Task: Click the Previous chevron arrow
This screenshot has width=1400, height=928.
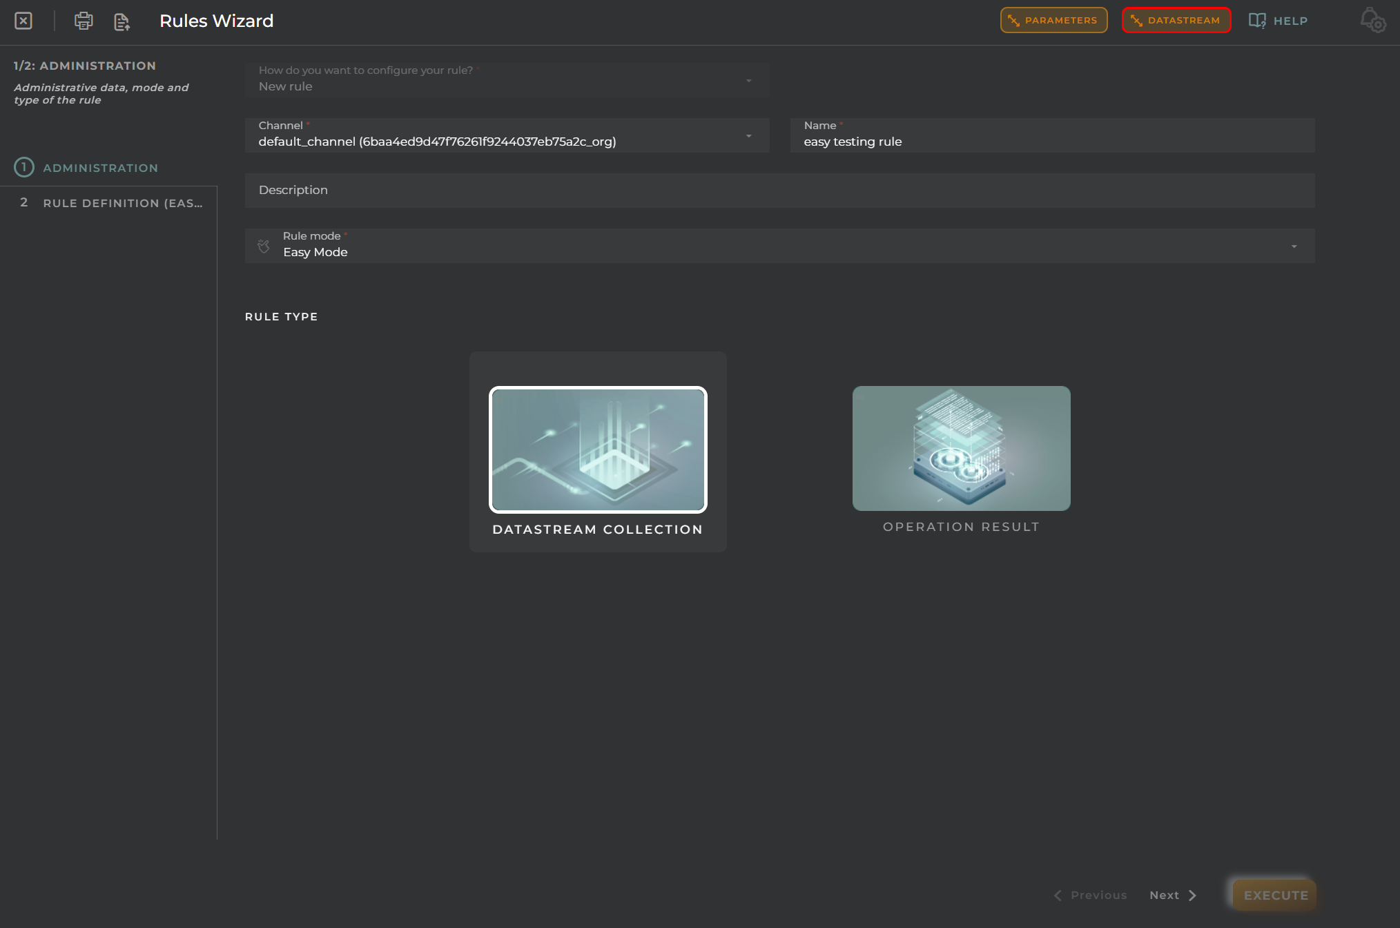Action: click(x=1058, y=895)
